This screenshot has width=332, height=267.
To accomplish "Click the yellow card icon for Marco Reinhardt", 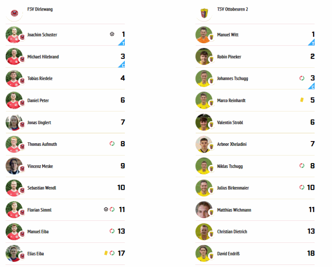I will tap(302, 100).
